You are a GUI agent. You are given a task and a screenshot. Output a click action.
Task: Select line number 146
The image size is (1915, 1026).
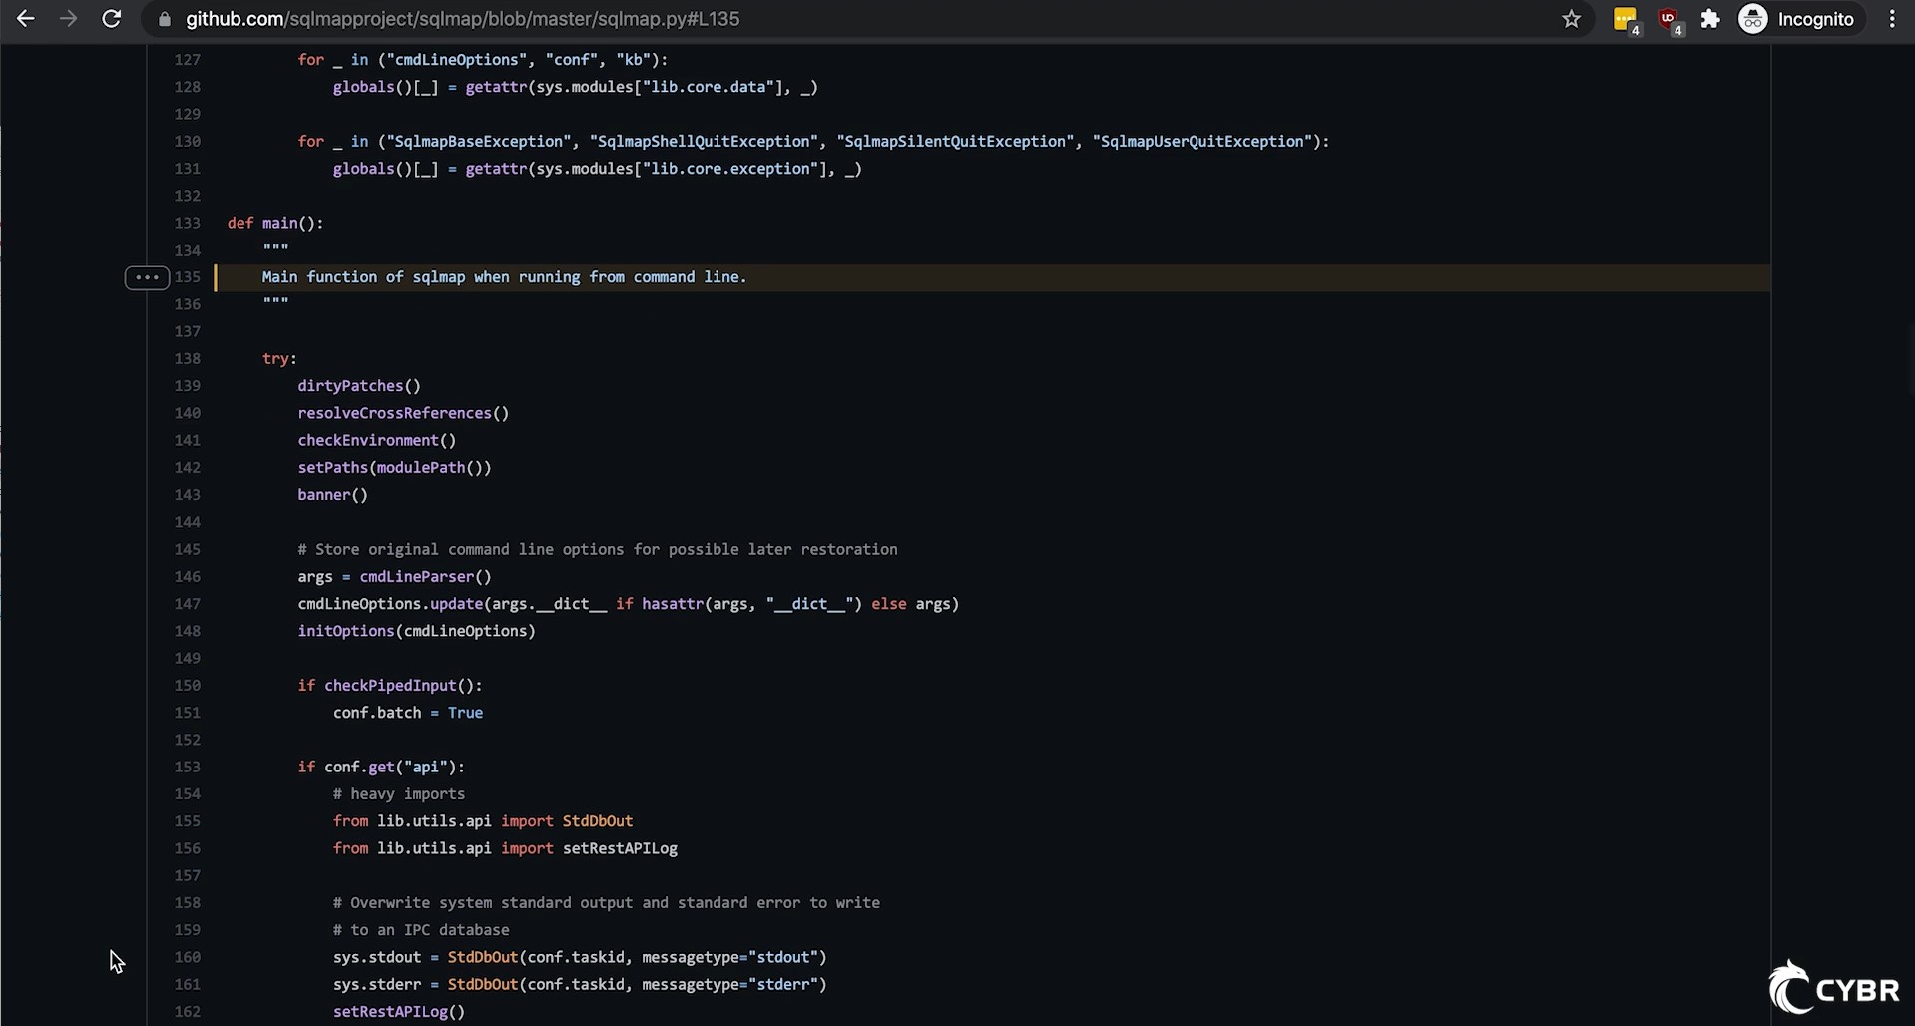click(188, 576)
